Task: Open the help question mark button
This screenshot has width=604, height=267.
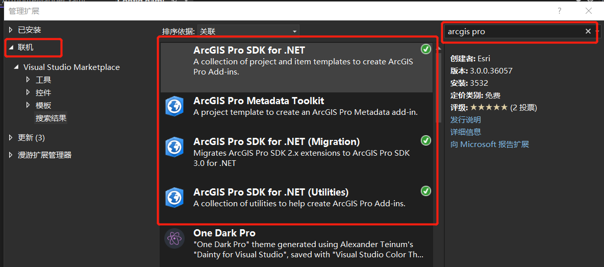Action: [559, 11]
